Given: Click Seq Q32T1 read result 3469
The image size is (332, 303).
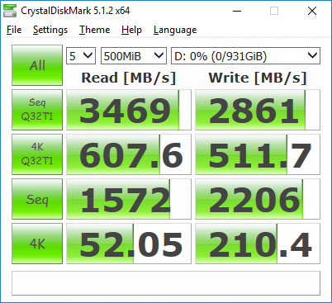Looking at the screenshot, I should 129,110.
